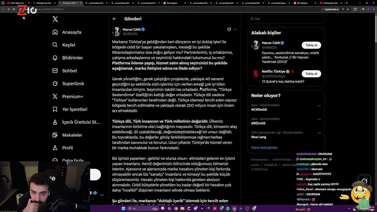The height and width of the screenshot is (212, 377).
Task: Open the #CRSvGS trending hashtag
Action: (259, 110)
